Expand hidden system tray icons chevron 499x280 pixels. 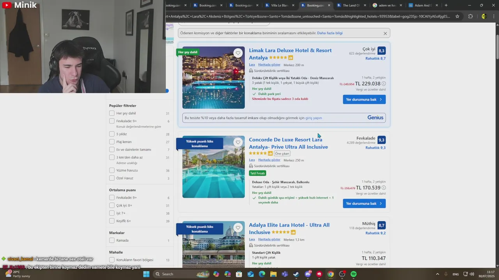click(x=437, y=274)
